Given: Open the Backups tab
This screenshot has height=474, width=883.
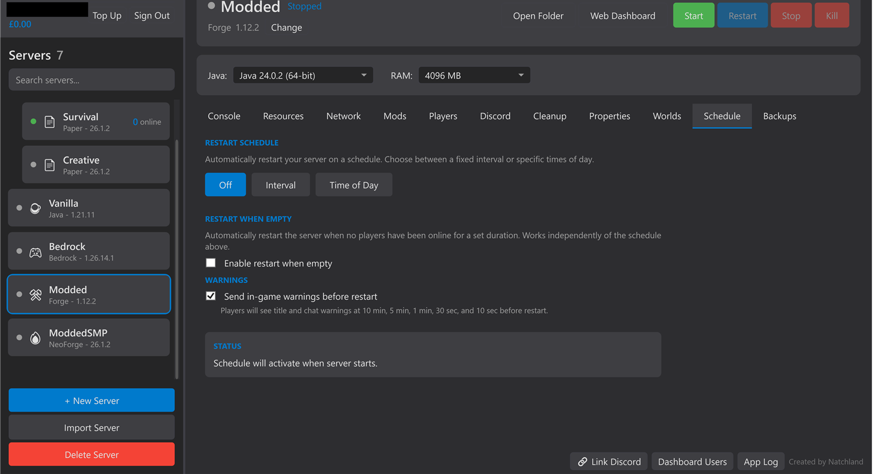Looking at the screenshot, I should tap(779, 116).
